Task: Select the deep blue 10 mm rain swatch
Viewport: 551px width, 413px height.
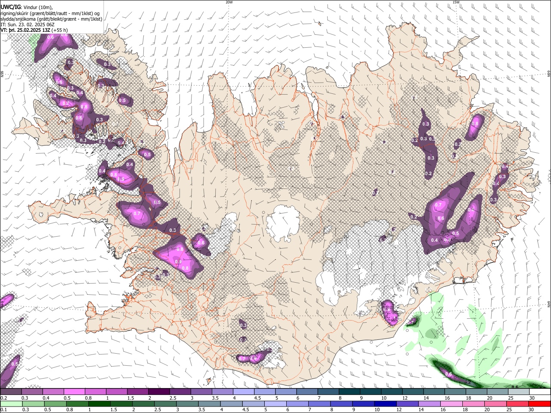Action: click(385, 404)
